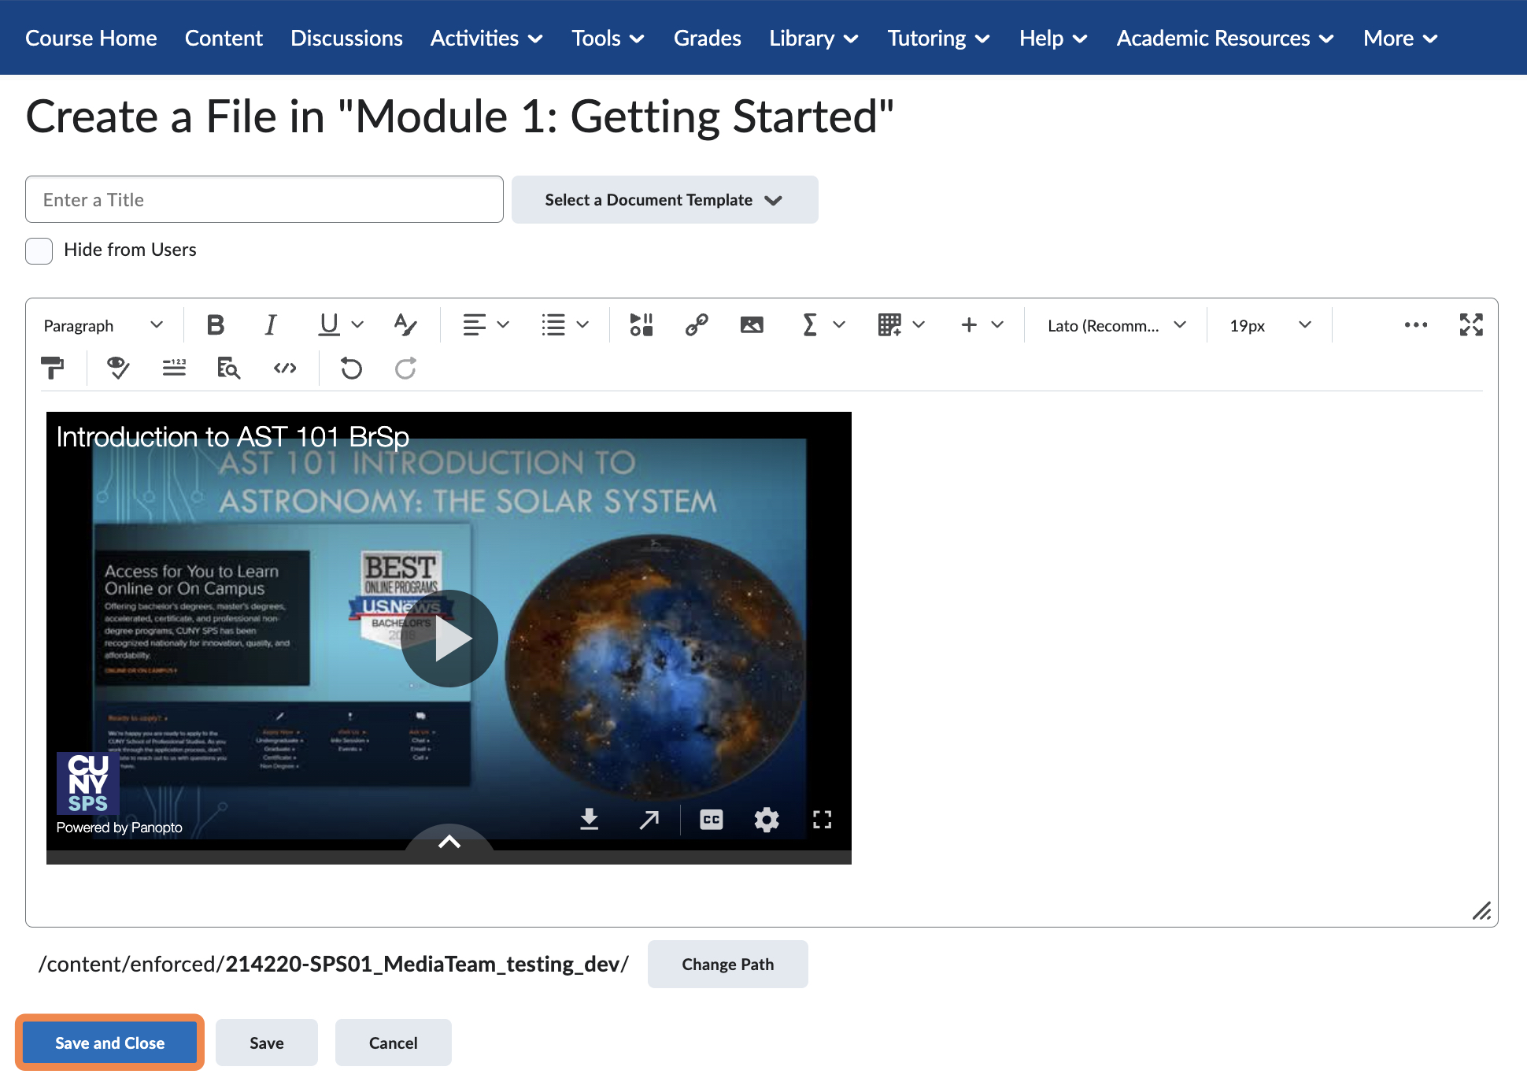The height and width of the screenshot is (1074, 1527).
Task: Toggle underline formatting
Action: (327, 324)
